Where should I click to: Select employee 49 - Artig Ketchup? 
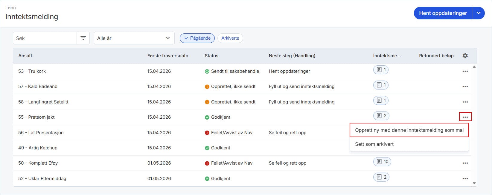[x=38, y=148]
